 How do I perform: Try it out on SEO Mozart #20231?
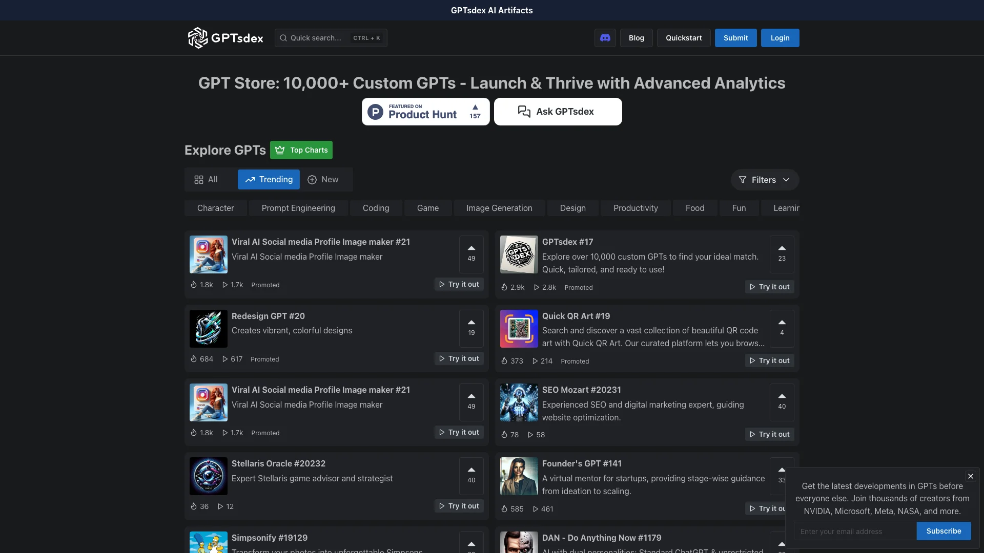click(x=769, y=434)
